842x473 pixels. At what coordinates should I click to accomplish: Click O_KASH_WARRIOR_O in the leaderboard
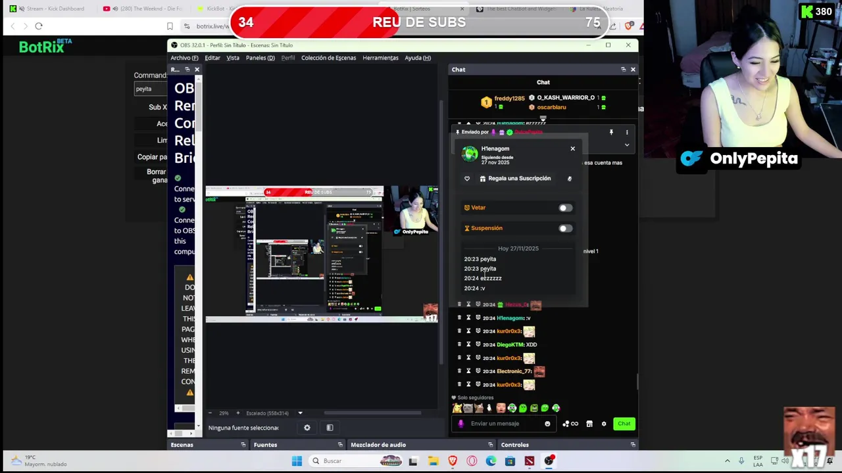click(x=566, y=98)
